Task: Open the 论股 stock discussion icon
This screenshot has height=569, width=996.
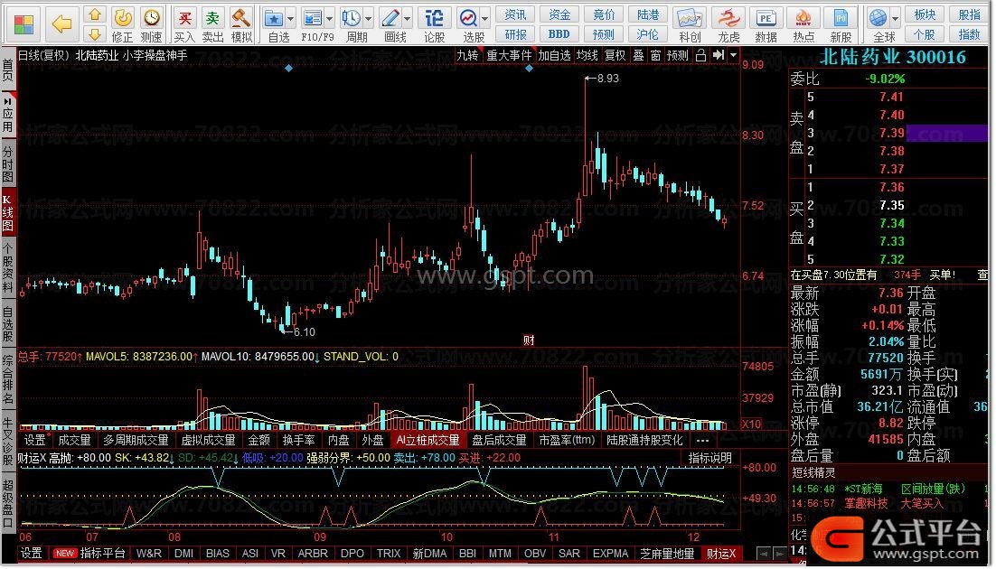Action: 434,18
